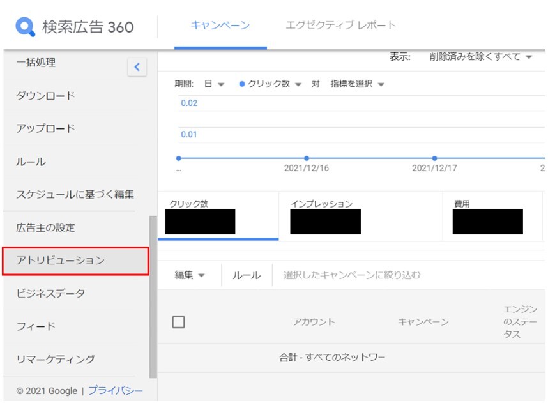Screen dimensions: 548x403
Task: Select アトリビューション in the sidebar
Action: coord(75,261)
